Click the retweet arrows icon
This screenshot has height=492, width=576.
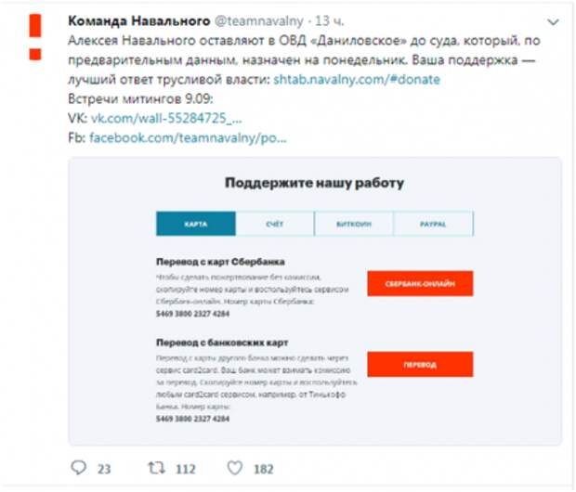[156, 468]
